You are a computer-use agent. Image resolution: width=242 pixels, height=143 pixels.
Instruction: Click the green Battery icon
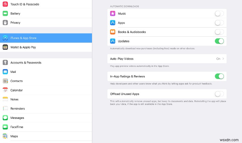click(5, 13)
